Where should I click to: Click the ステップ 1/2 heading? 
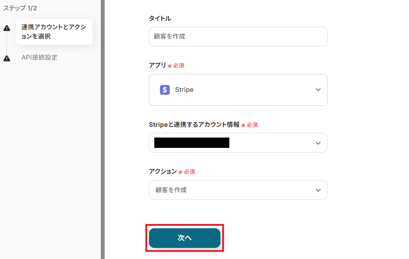(x=20, y=8)
